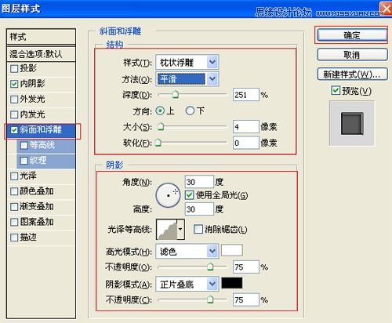Click the 深度(D) slider handle
The width and height of the screenshot is (392, 323).
tap(176, 95)
